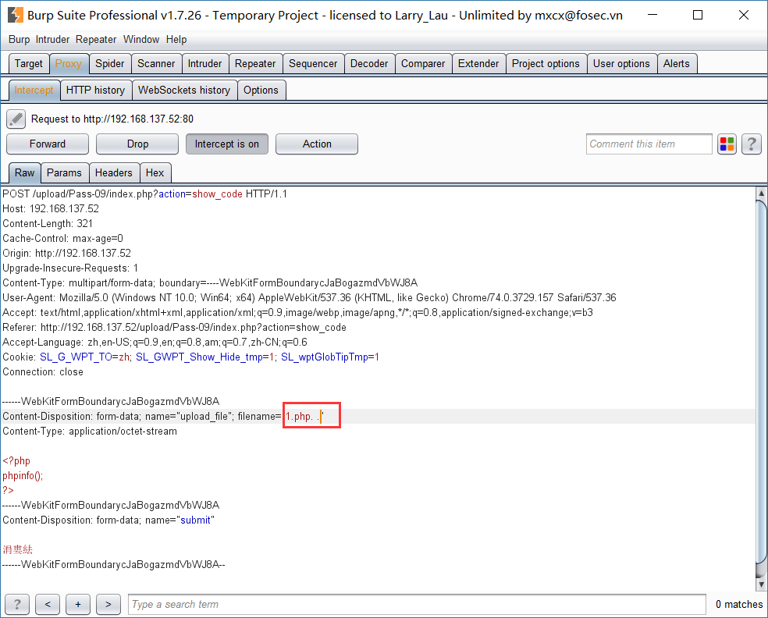Click the Cookie header line
The width and height of the screenshot is (768, 618).
coord(190,357)
